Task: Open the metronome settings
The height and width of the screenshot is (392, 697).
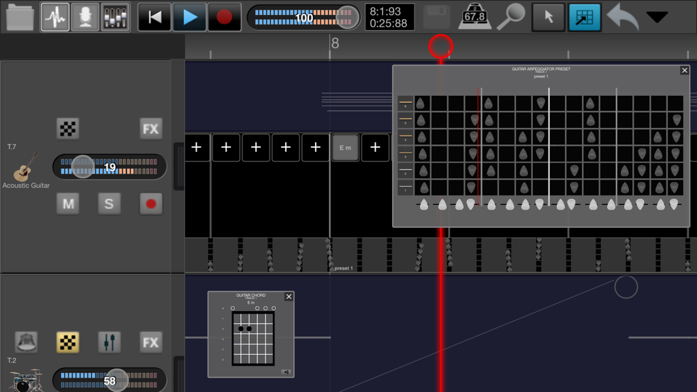Action: pyautogui.click(x=474, y=16)
